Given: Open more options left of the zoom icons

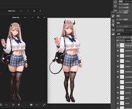Looking at the screenshot, I should click(6, 105).
